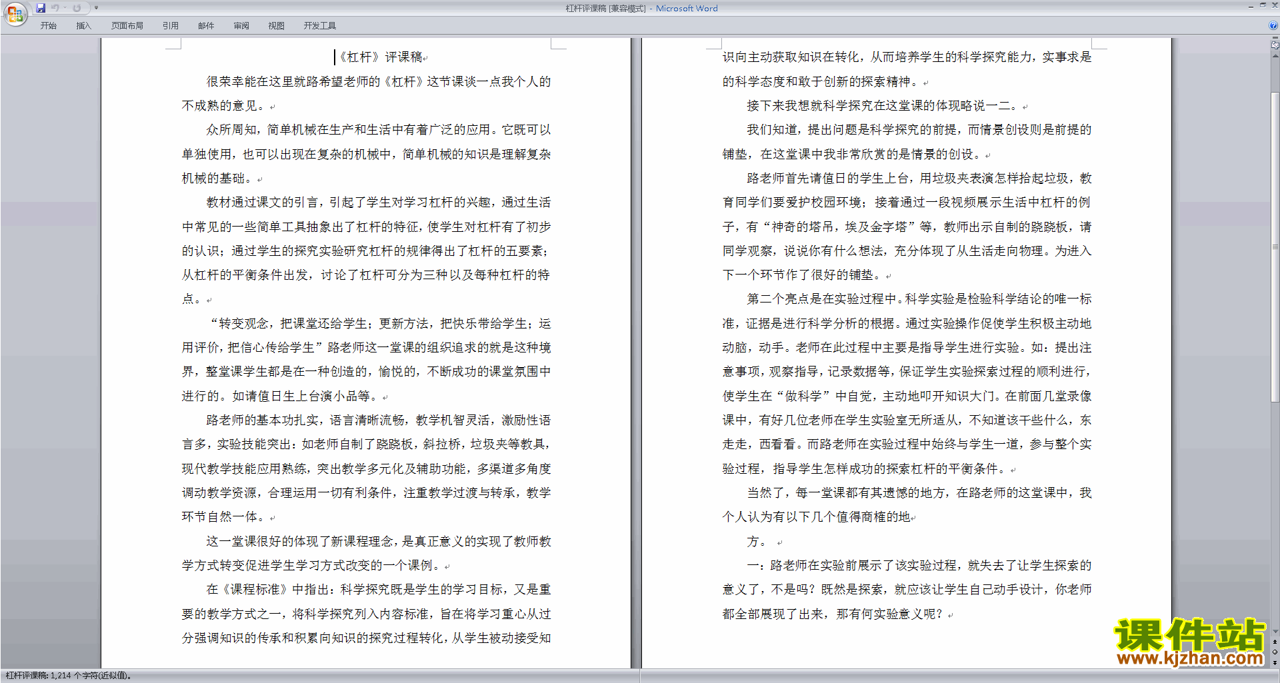The height and width of the screenshot is (683, 1280).
Task: Jump to the next page with the double-down arrow
Action: click(x=1275, y=663)
